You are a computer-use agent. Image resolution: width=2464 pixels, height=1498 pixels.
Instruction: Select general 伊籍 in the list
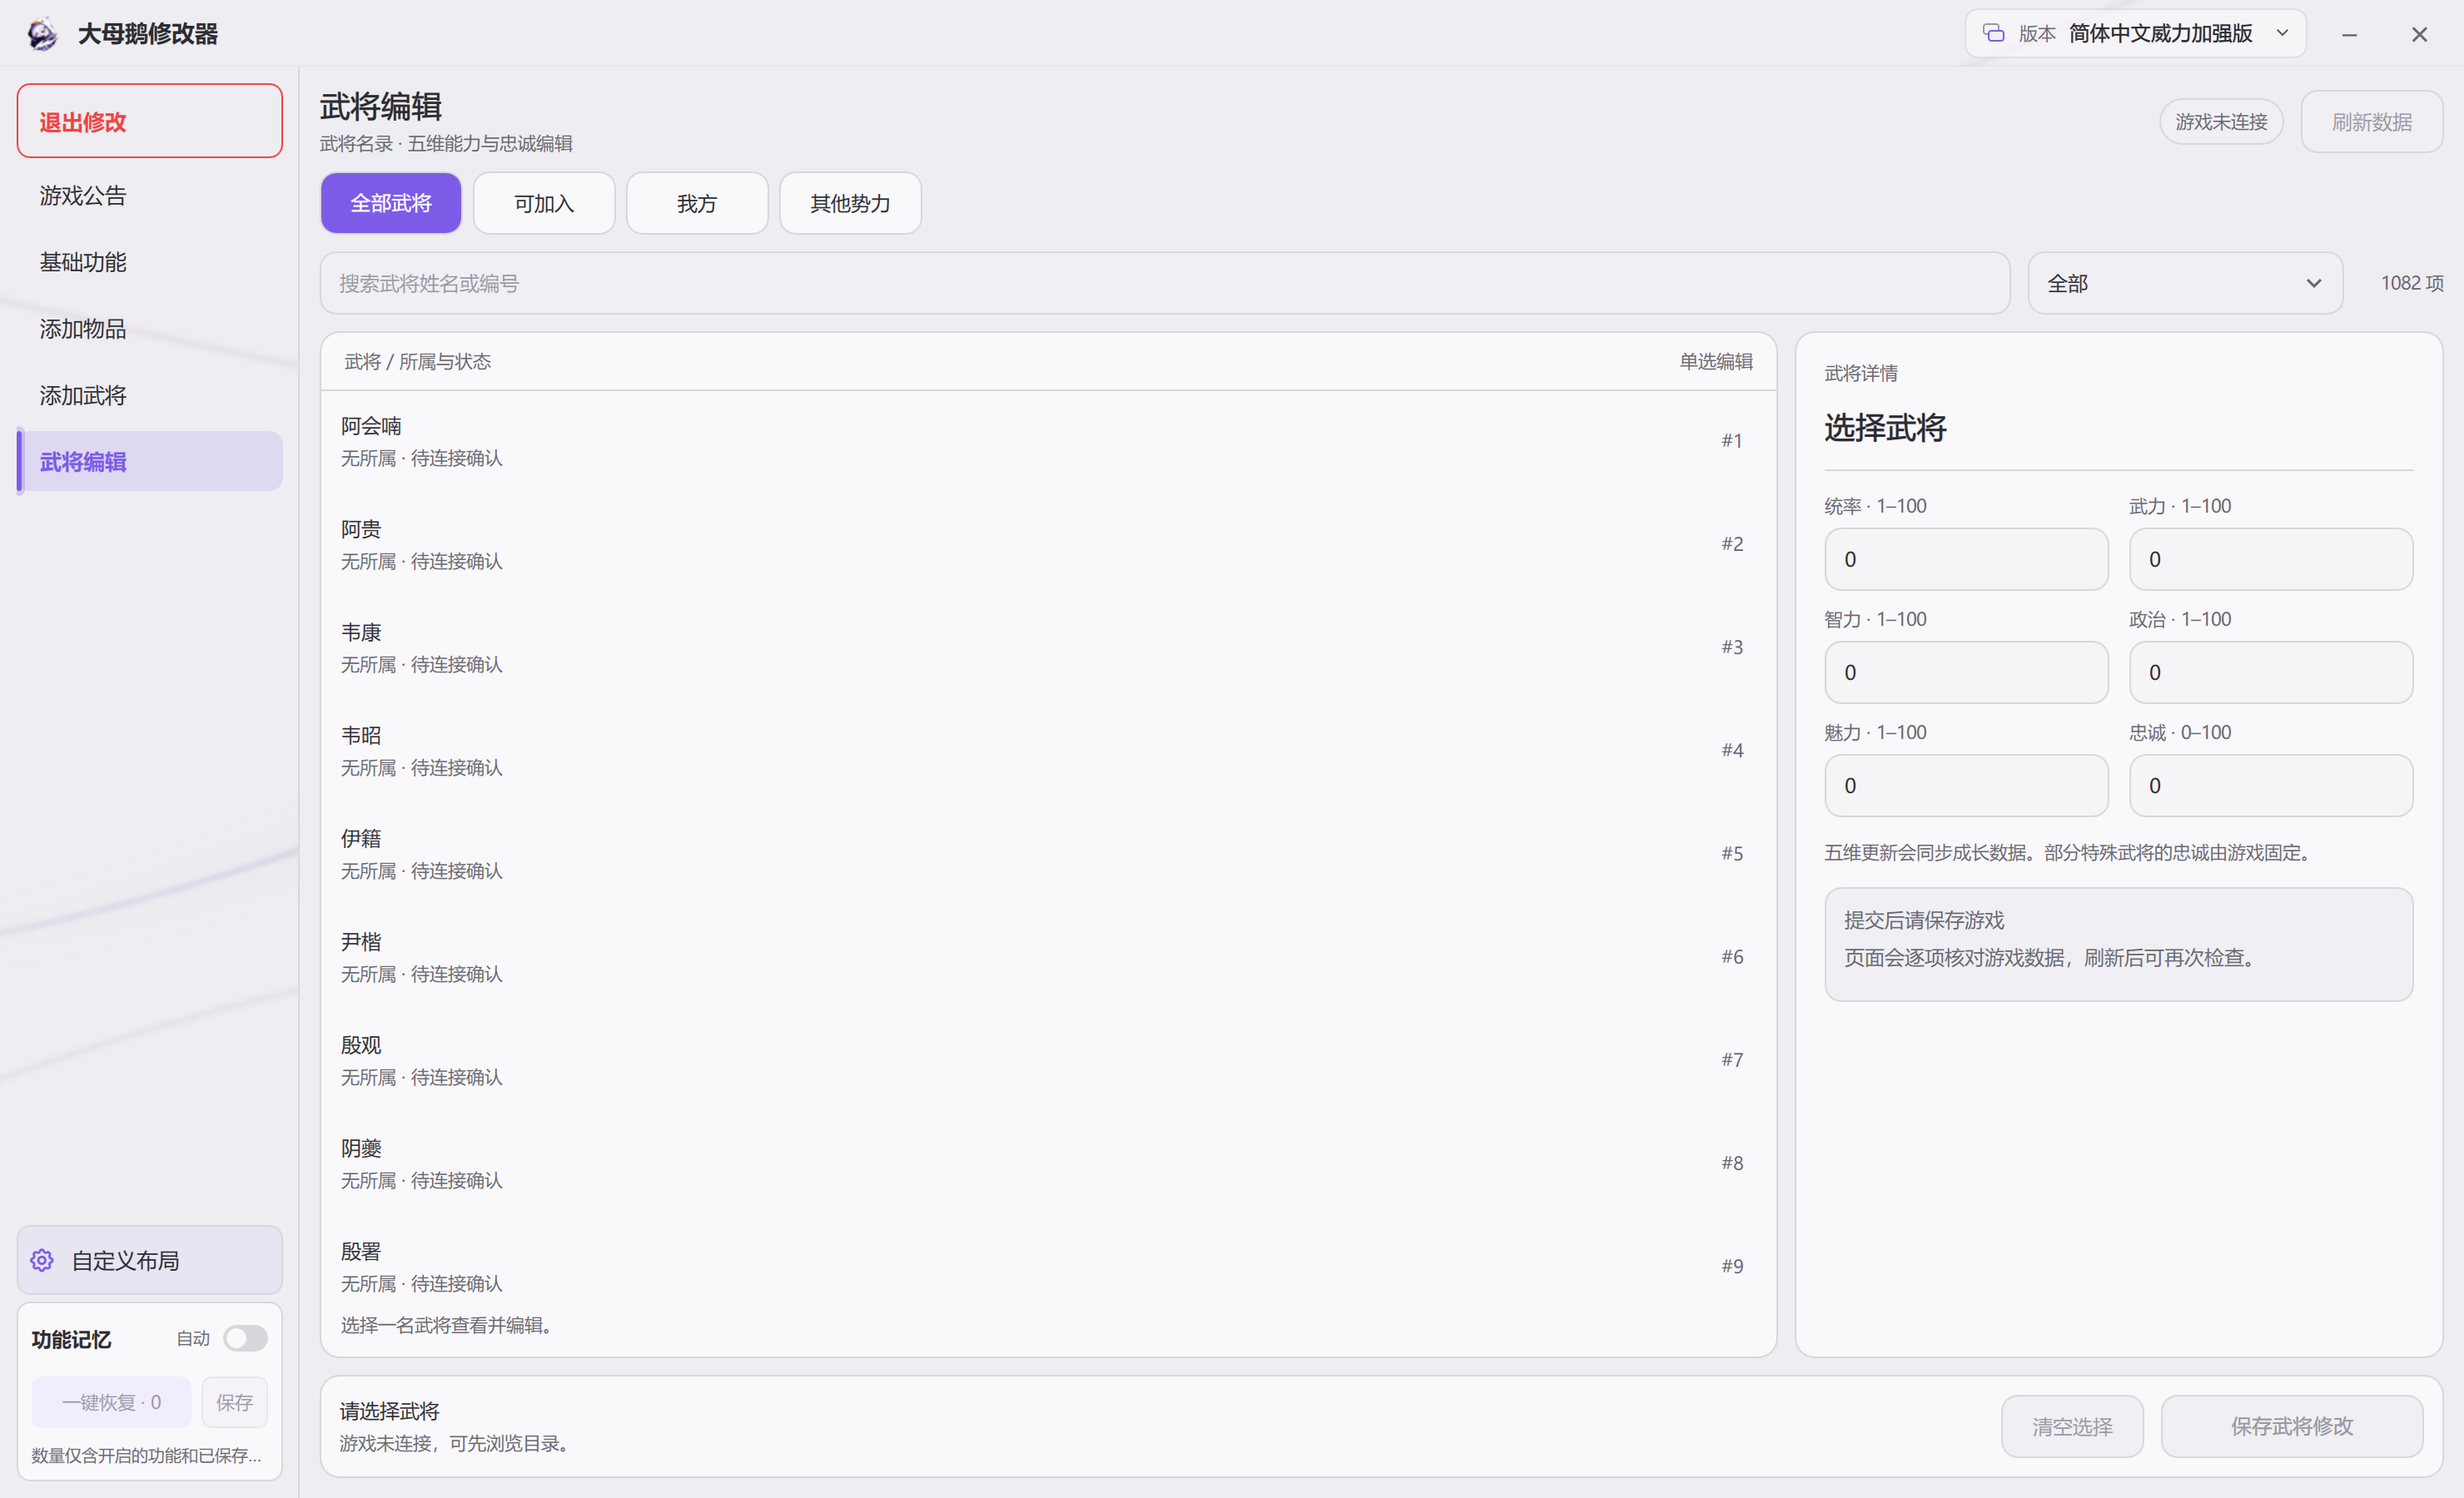tap(1048, 854)
